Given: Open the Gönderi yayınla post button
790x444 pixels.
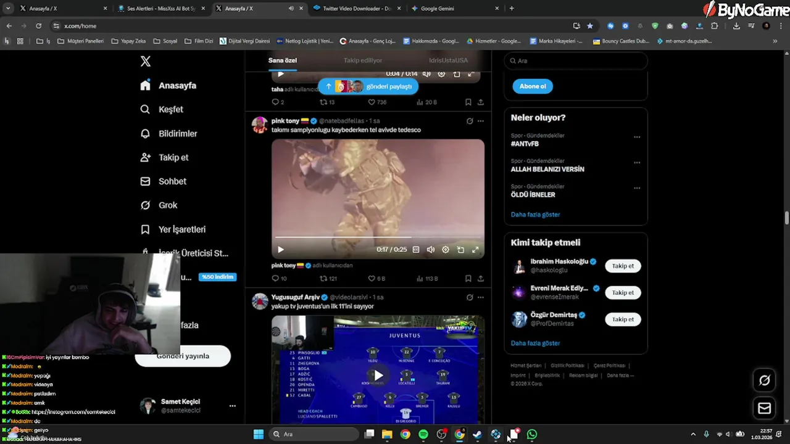Looking at the screenshot, I should pos(183,356).
